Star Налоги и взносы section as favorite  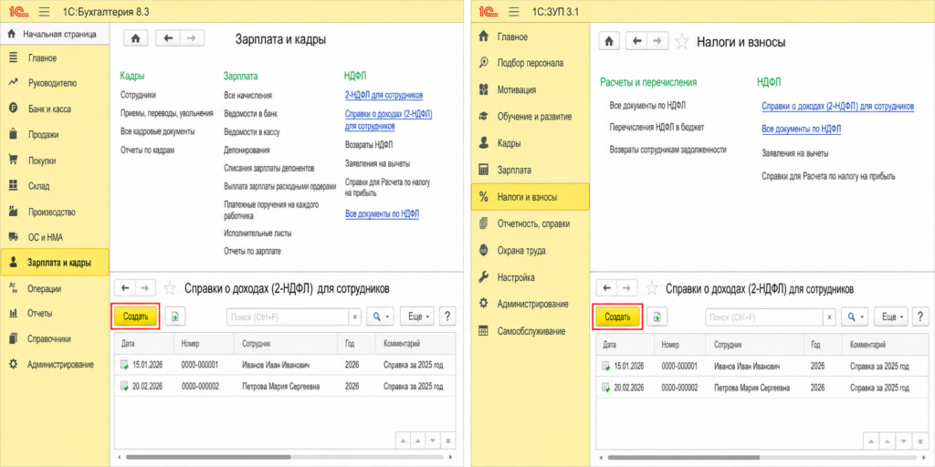coord(683,41)
